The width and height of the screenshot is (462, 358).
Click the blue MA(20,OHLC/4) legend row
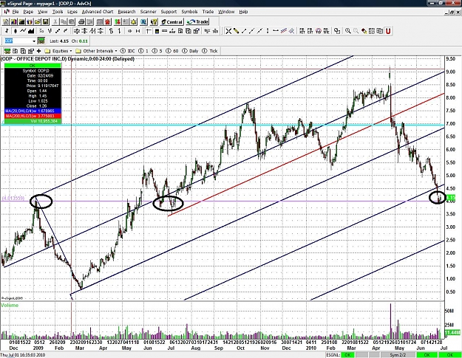coord(33,111)
